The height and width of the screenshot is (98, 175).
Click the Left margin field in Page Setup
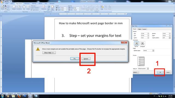click(144, 36)
